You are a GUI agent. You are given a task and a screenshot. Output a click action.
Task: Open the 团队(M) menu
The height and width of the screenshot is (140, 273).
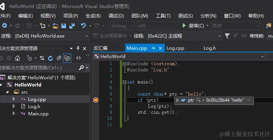click(140, 16)
